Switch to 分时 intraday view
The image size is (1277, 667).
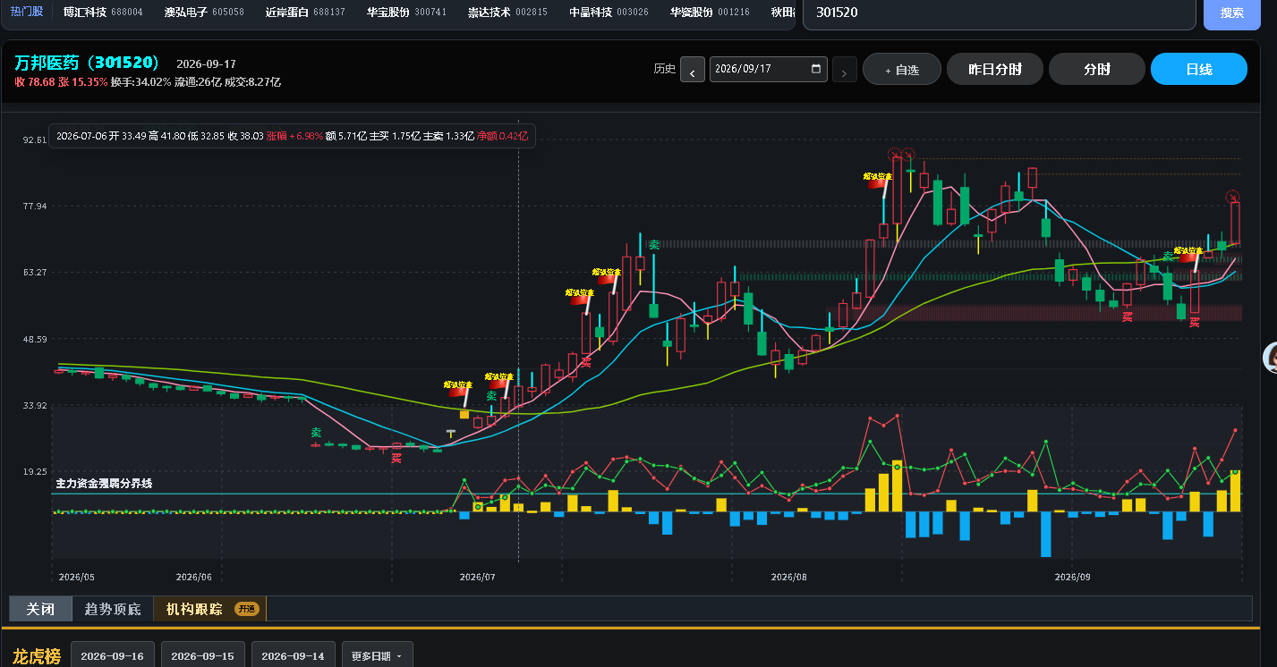tap(1097, 69)
